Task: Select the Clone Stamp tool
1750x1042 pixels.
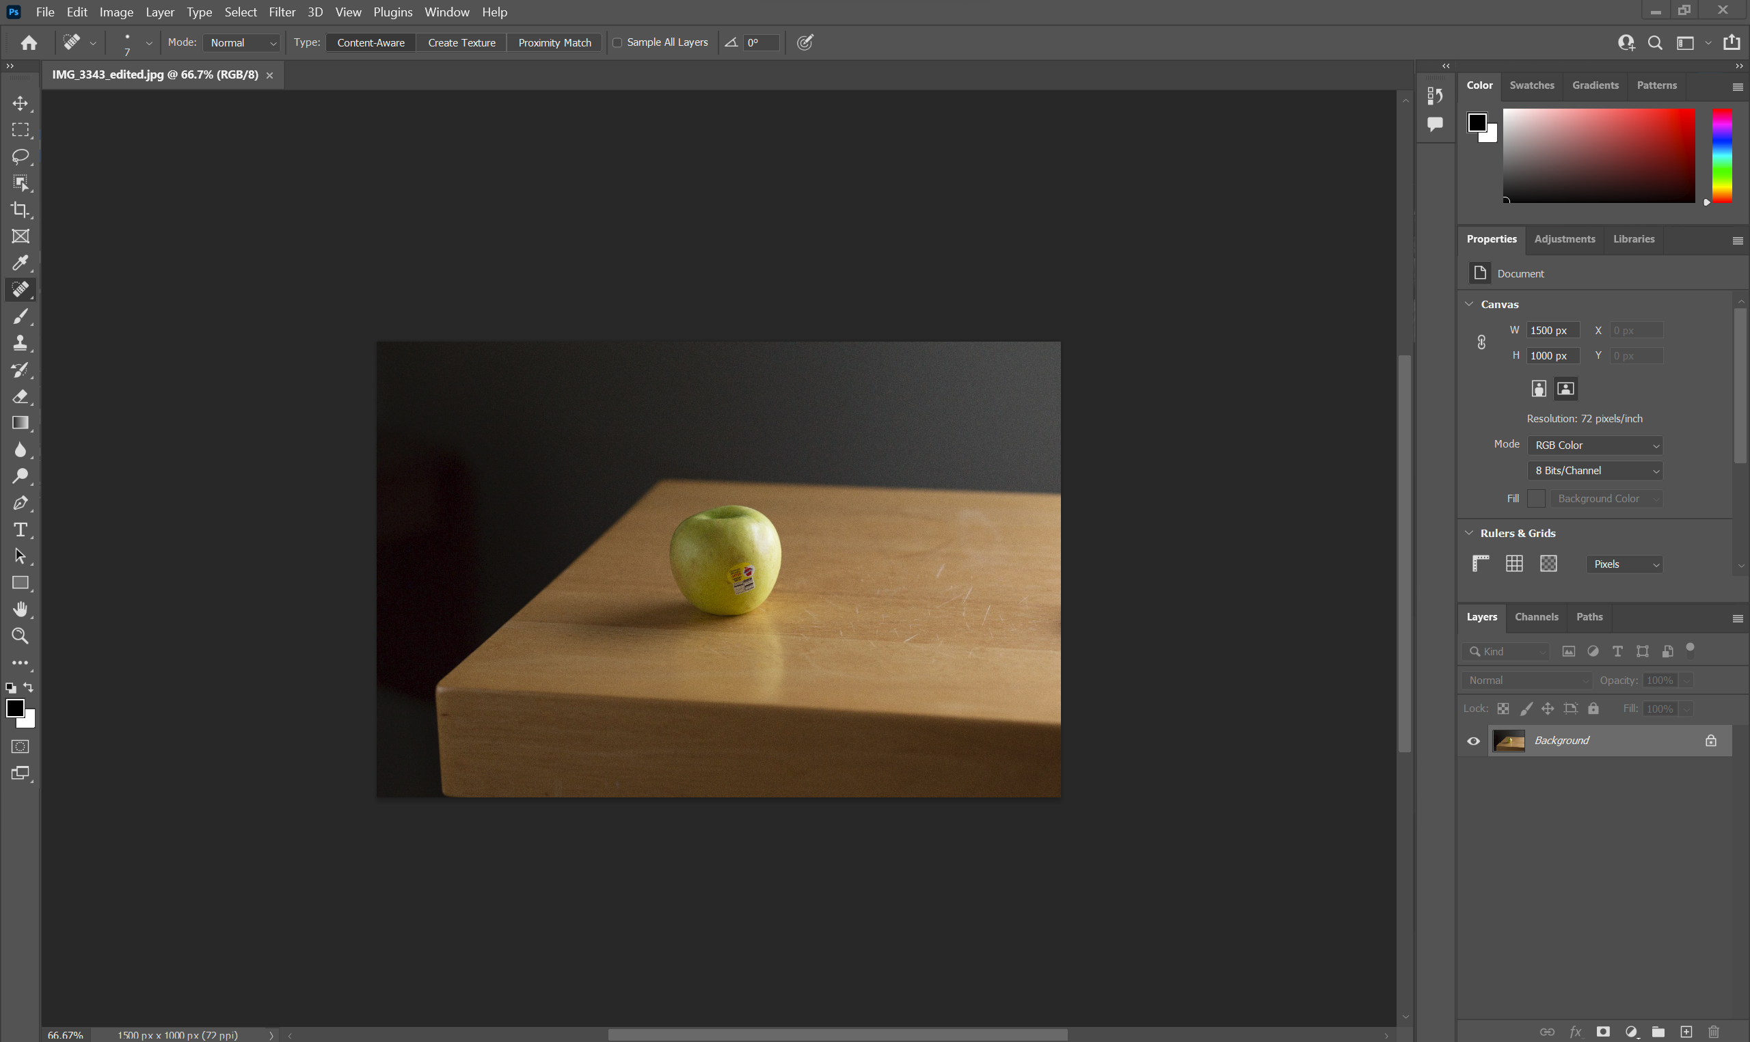Action: tap(20, 342)
